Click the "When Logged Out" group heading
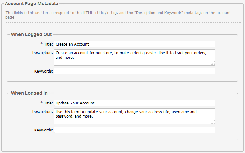The image size is (245, 153). point(31,34)
